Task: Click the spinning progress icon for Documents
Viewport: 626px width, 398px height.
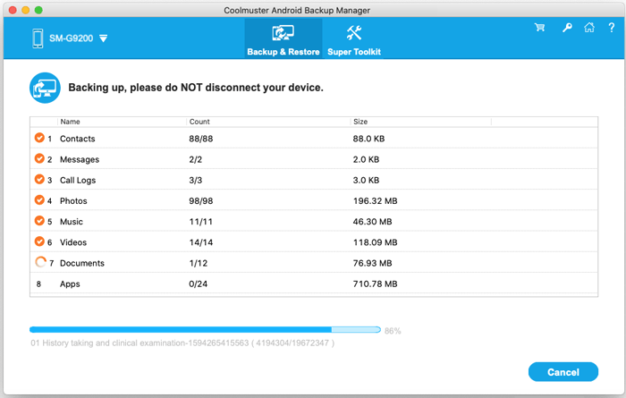Action: pyautogui.click(x=40, y=262)
